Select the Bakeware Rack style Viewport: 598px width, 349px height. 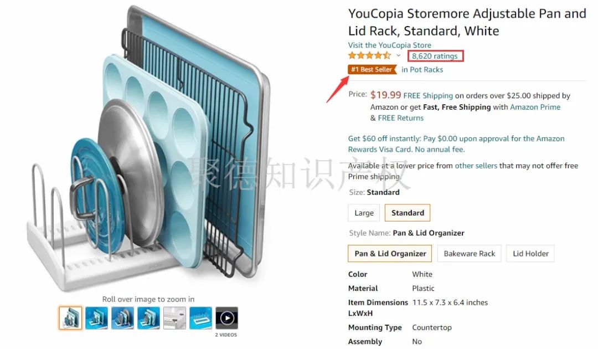coord(469,254)
